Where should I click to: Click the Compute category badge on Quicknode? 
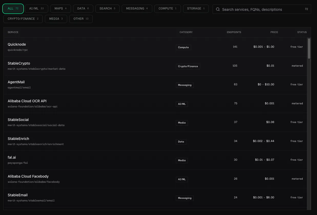183,47
